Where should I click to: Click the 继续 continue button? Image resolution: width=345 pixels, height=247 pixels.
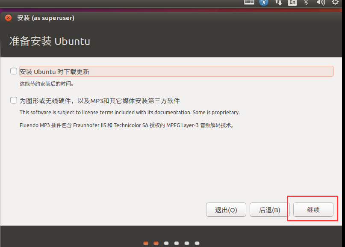click(313, 209)
